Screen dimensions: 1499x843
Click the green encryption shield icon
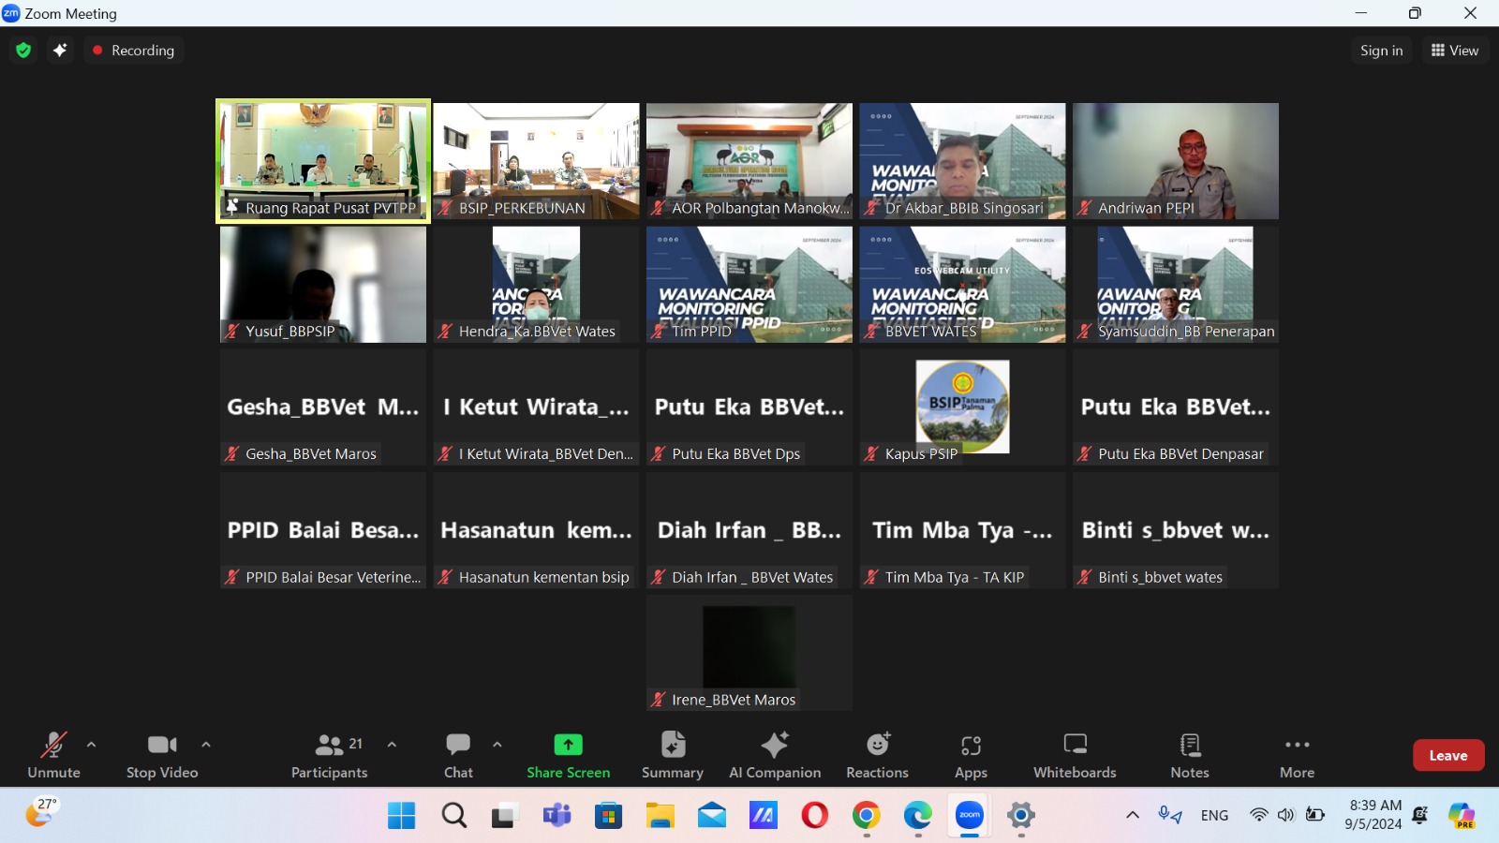[x=23, y=51]
